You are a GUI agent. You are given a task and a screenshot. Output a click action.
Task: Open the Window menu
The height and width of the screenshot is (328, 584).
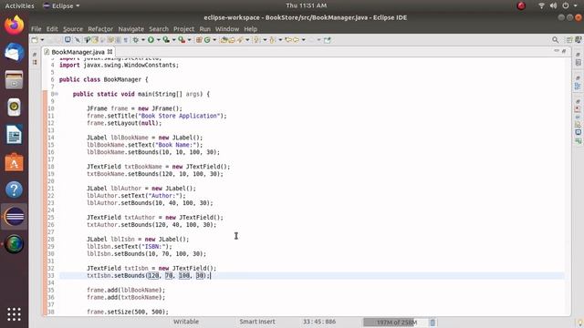point(227,29)
